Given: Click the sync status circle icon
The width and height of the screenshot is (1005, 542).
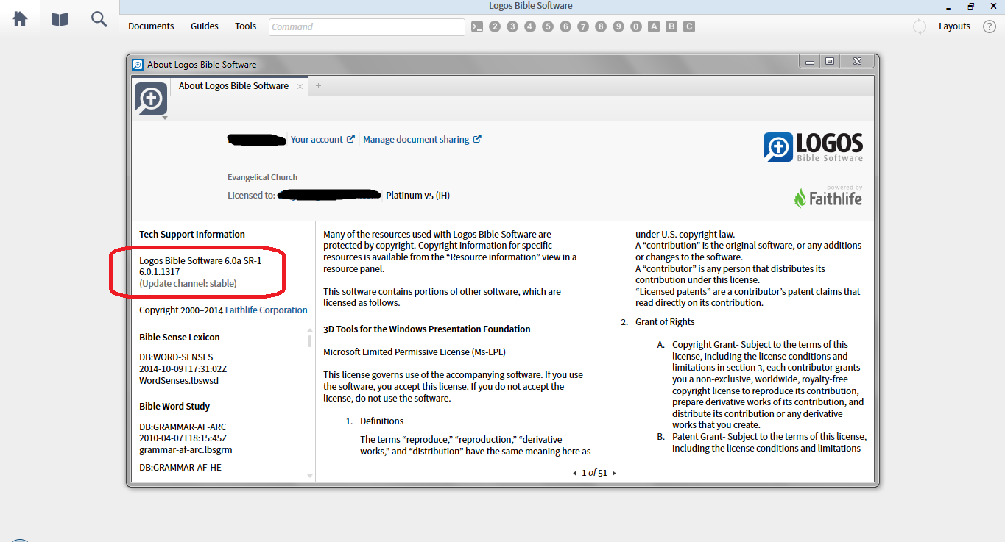Looking at the screenshot, I should (920, 26).
